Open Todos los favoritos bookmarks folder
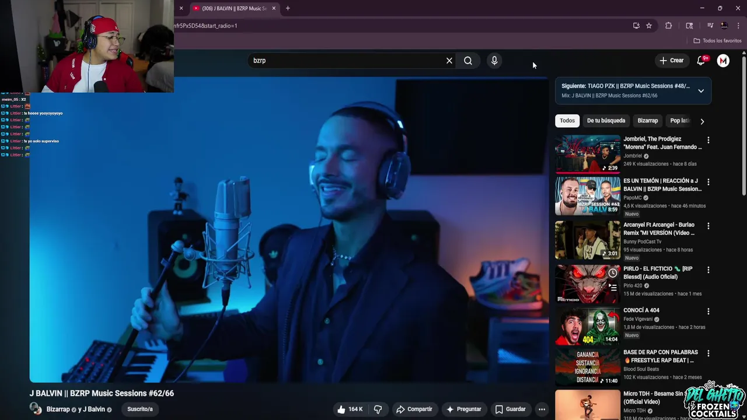 (x=717, y=41)
